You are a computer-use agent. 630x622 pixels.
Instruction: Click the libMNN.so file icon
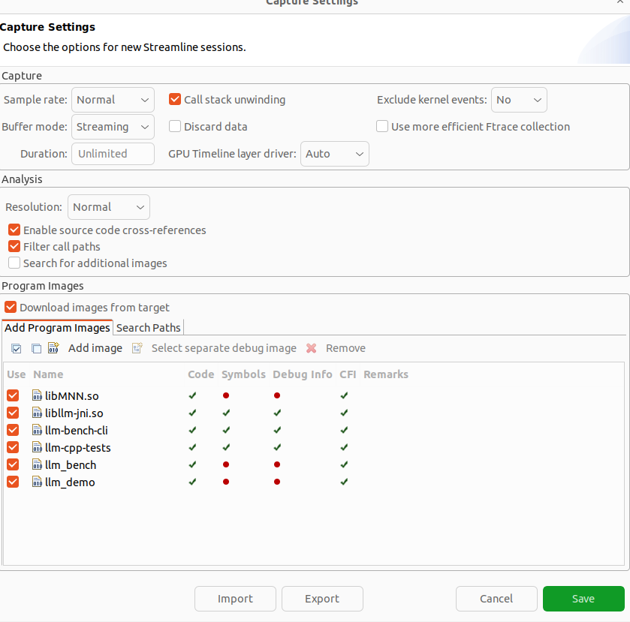(37, 395)
